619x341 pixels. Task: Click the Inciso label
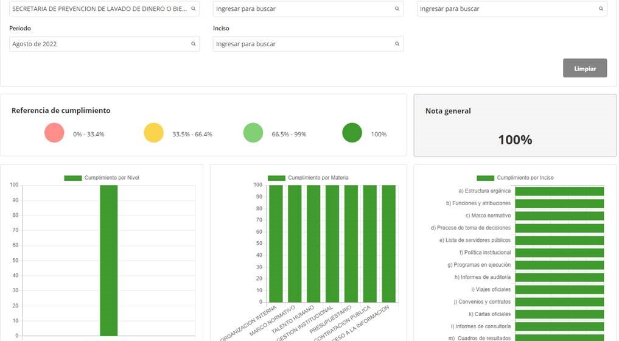[221, 29]
